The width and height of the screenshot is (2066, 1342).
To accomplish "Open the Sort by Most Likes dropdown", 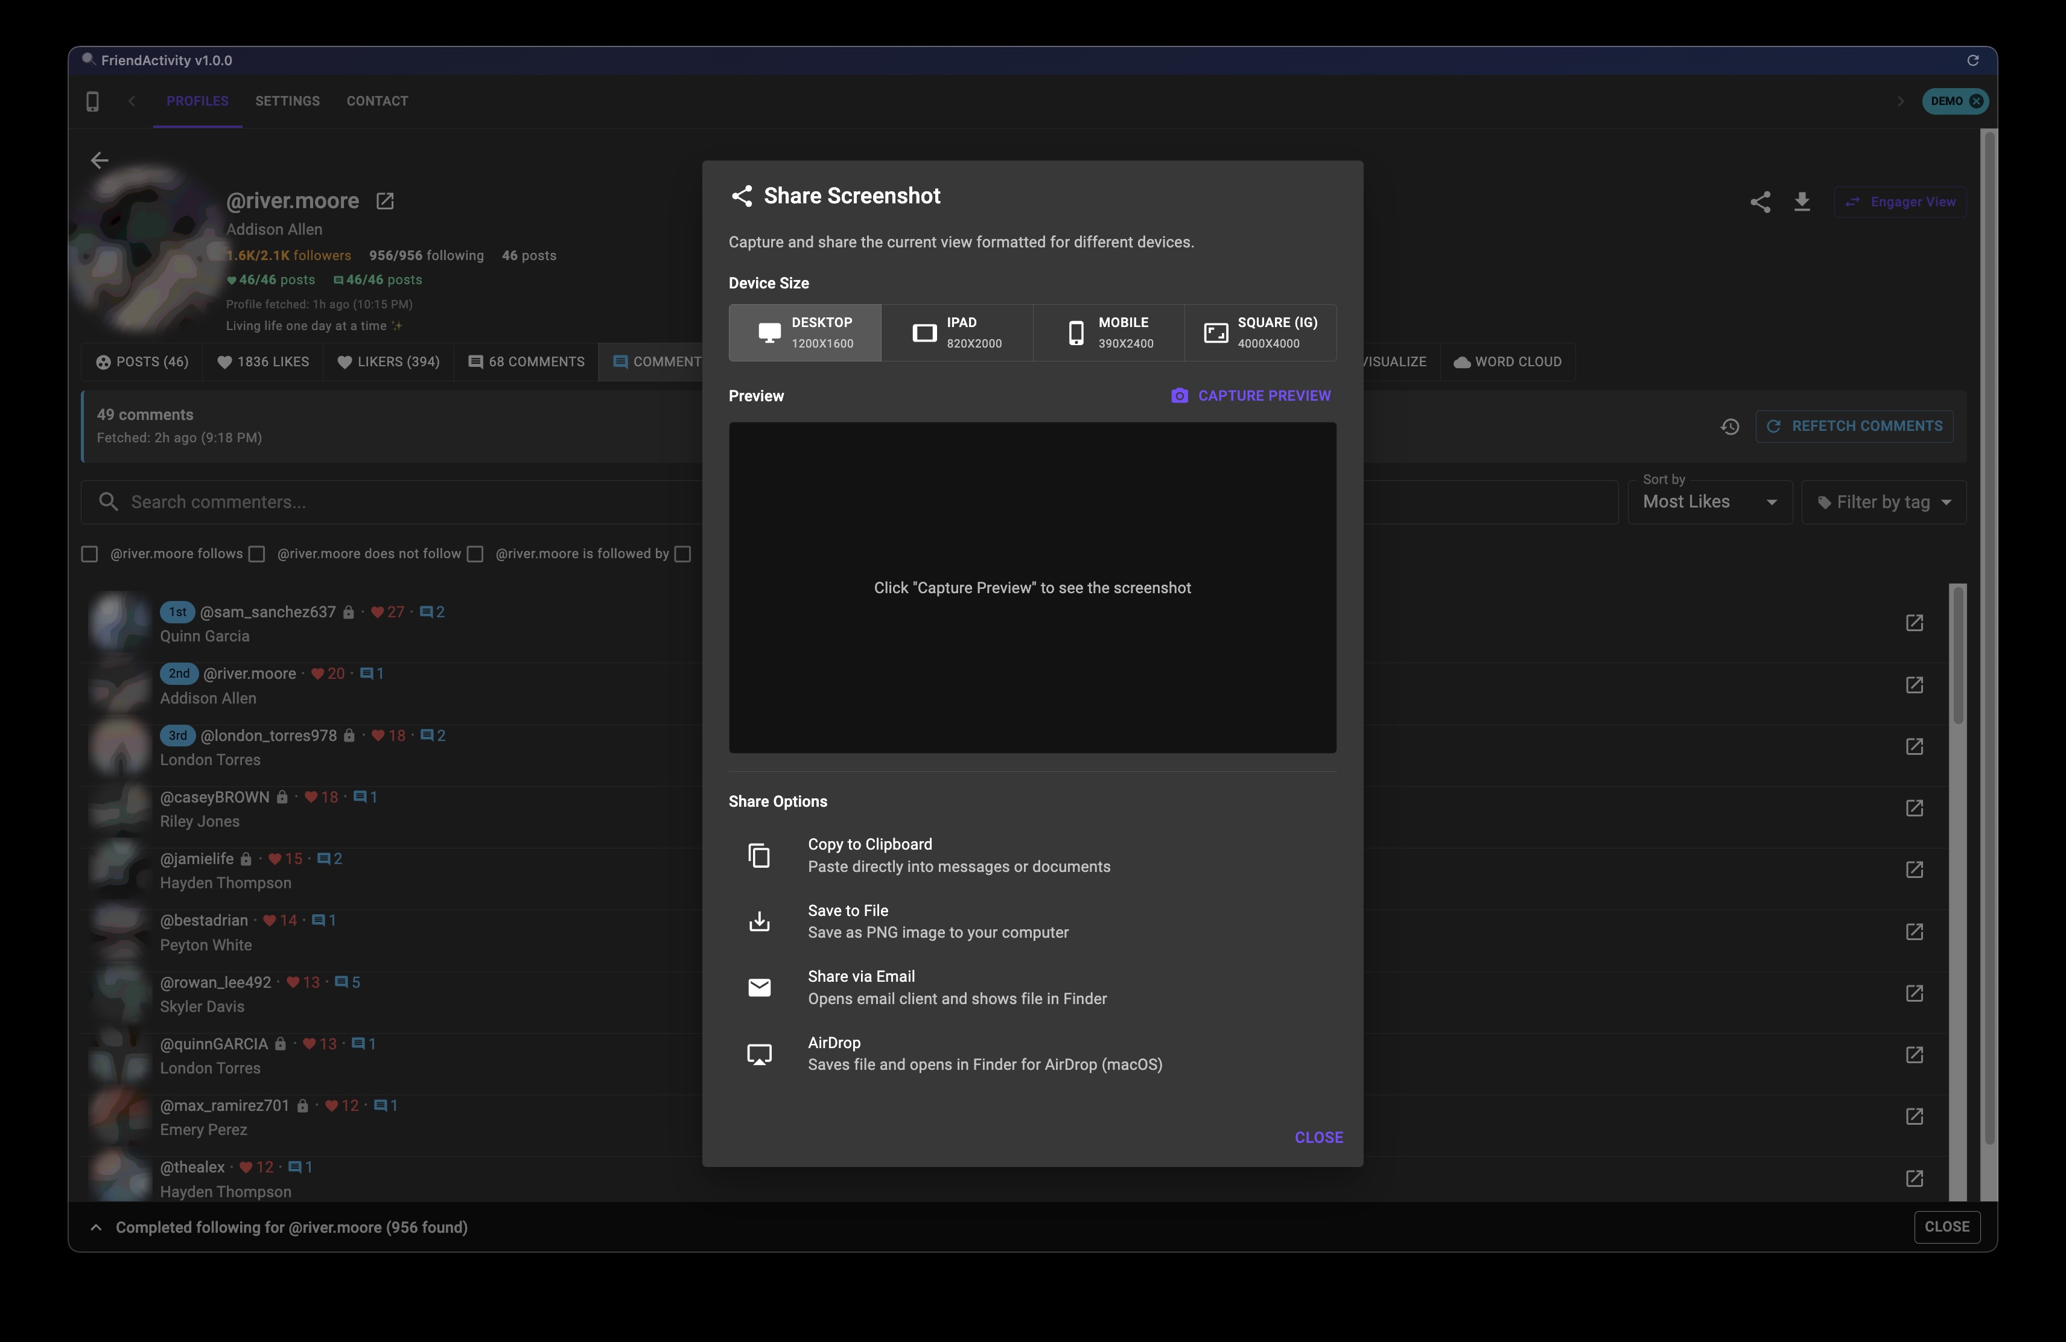I will (1708, 501).
